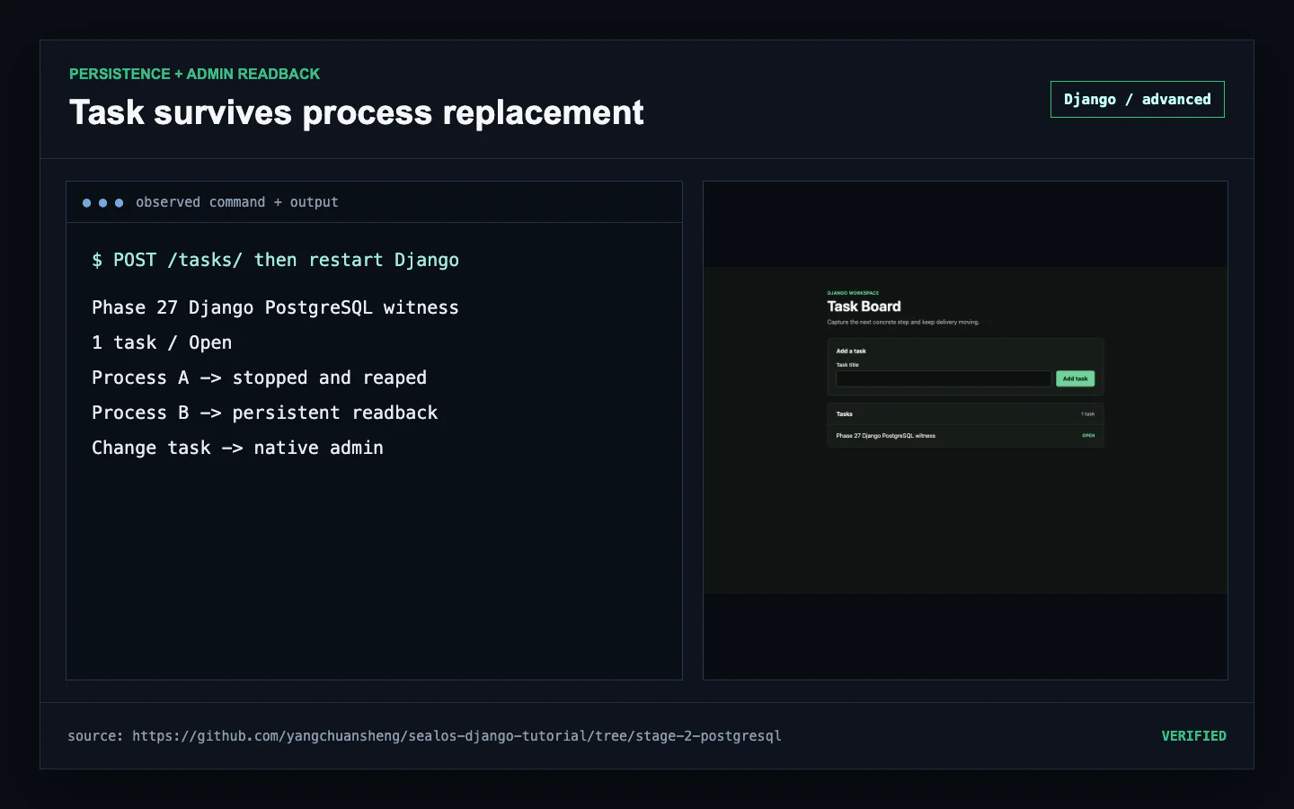1294x809 pixels.
Task: Focus the Task title input field
Action: click(944, 378)
